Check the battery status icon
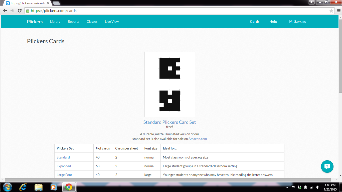342x192 pixels. (305, 187)
